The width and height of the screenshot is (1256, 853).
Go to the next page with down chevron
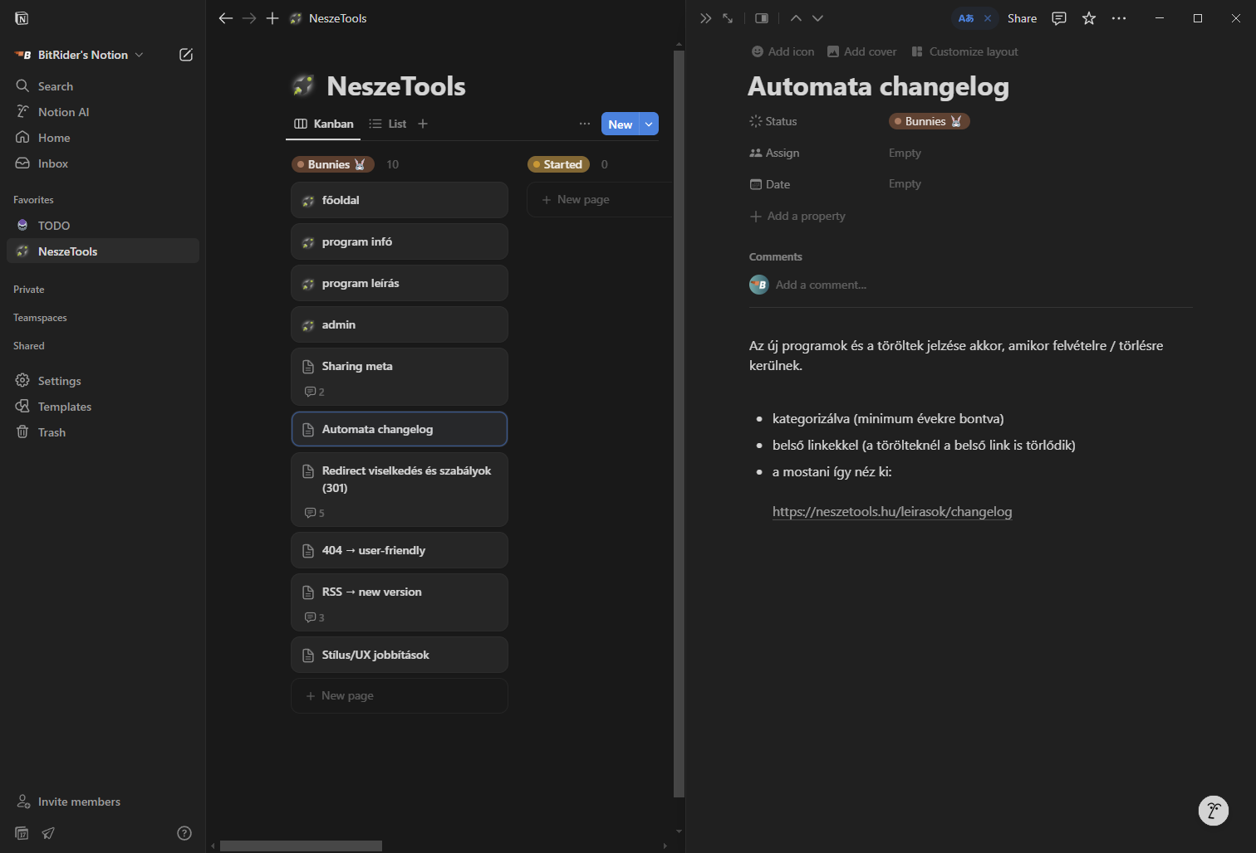817,18
